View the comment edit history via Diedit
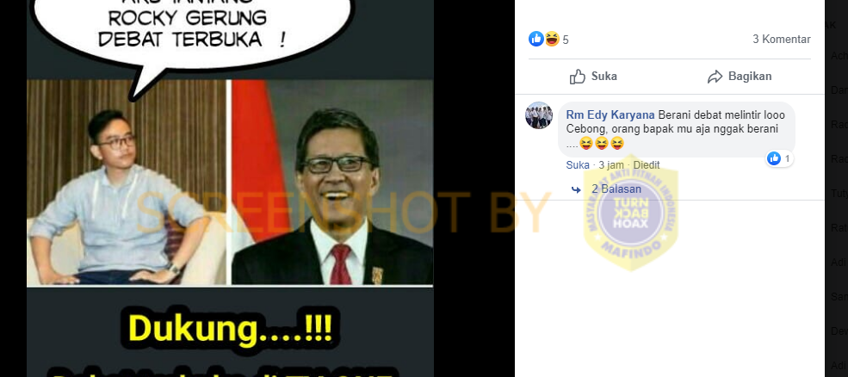 coord(647,165)
